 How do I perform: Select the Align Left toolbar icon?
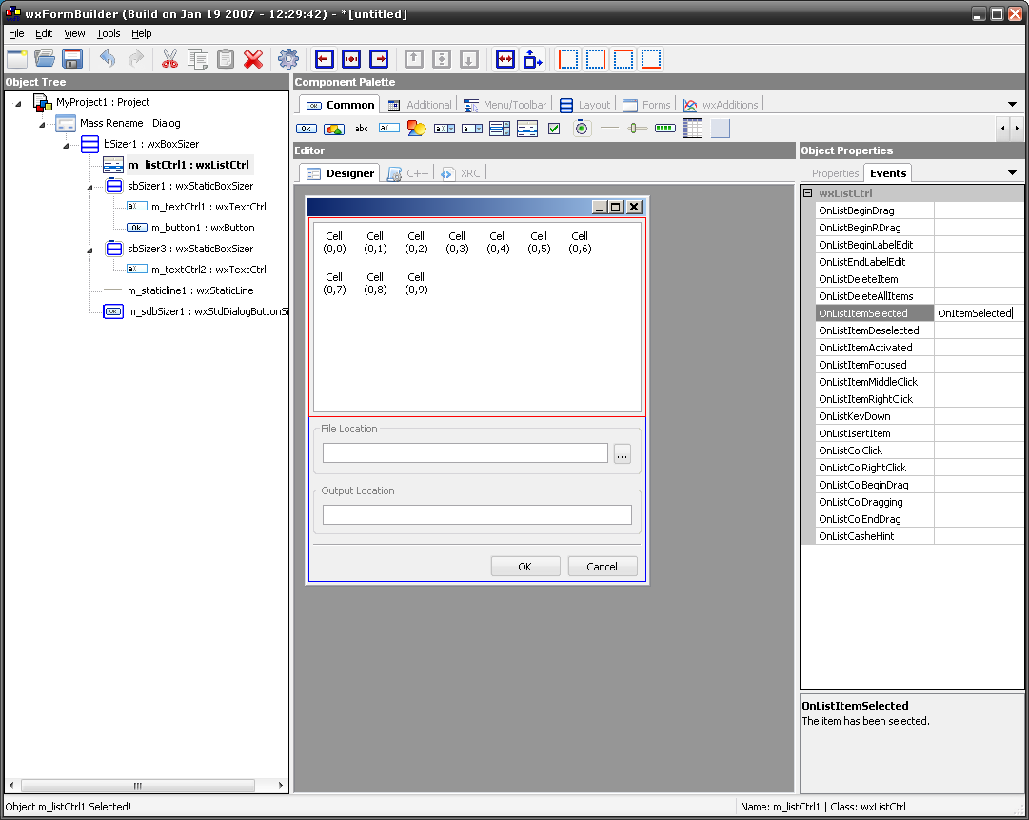pos(325,59)
